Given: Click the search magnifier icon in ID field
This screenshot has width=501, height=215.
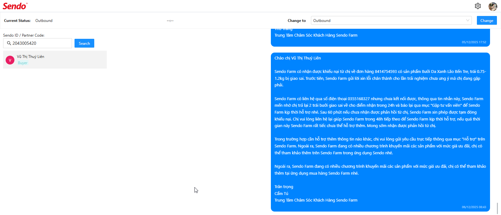Looking at the screenshot, I should [x=9, y=43].
